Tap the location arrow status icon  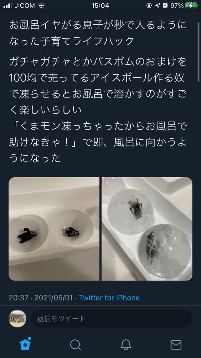[158, 6]
